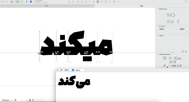Click the light gray S-shaped toolbar icon
Viewport: 189px width, 102px height.
tap(27, 2)
